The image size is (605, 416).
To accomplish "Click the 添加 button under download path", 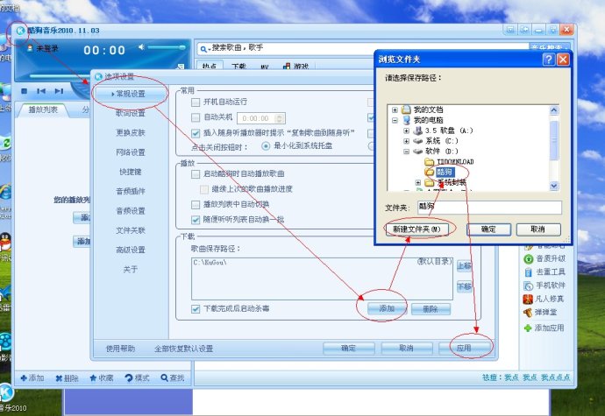I will click(387, 309).
